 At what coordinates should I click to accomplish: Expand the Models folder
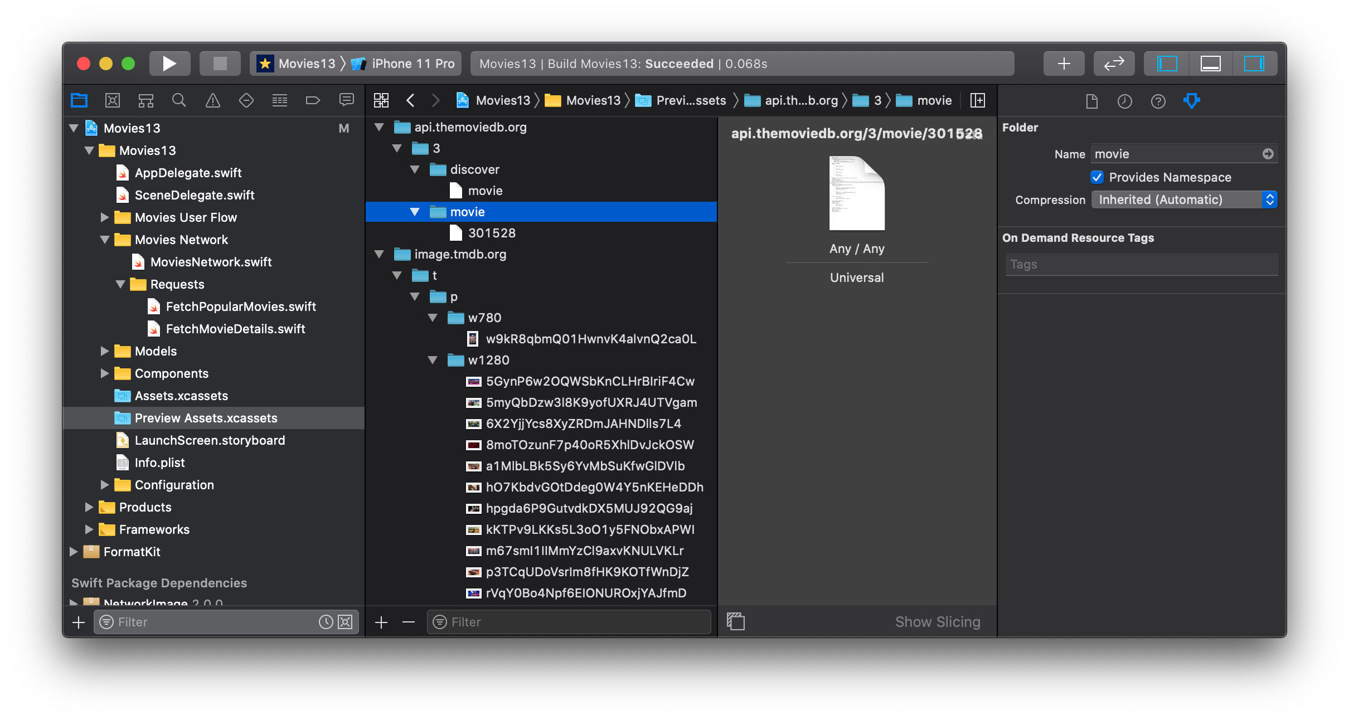[x=104, y=351]
